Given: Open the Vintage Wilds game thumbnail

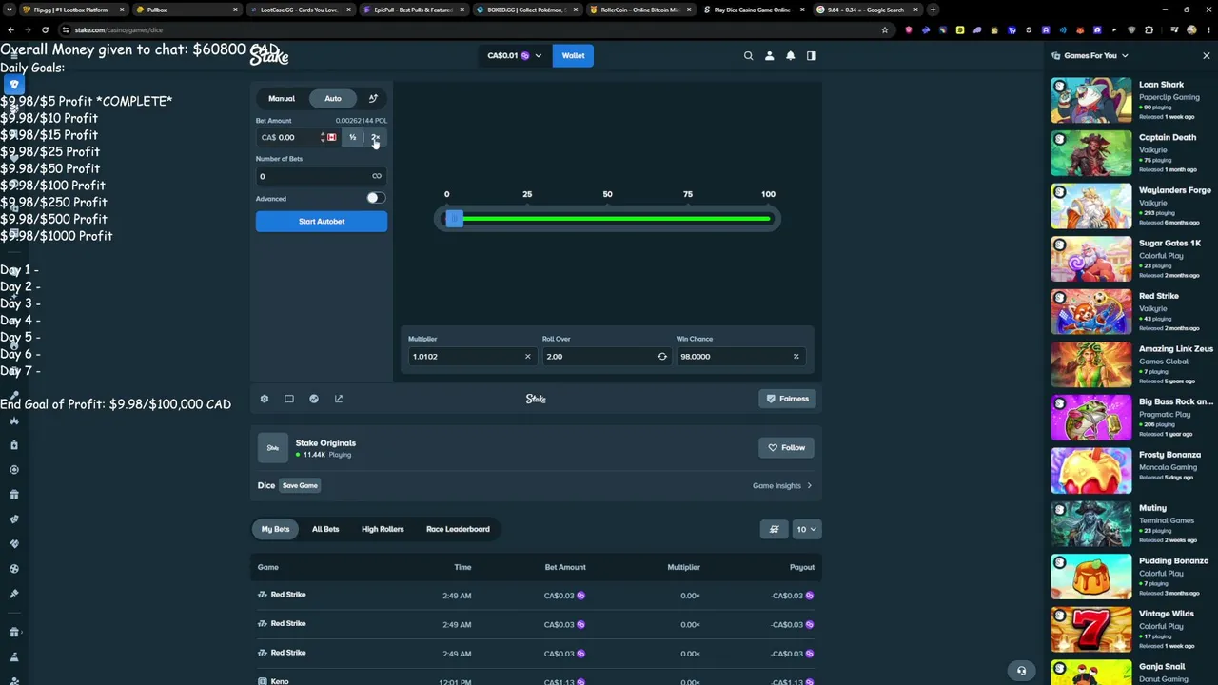Looking at the screenshot, I should point(1091,629).
